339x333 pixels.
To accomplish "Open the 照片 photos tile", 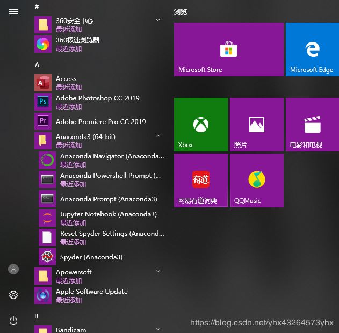I will (x=257, y=125).
